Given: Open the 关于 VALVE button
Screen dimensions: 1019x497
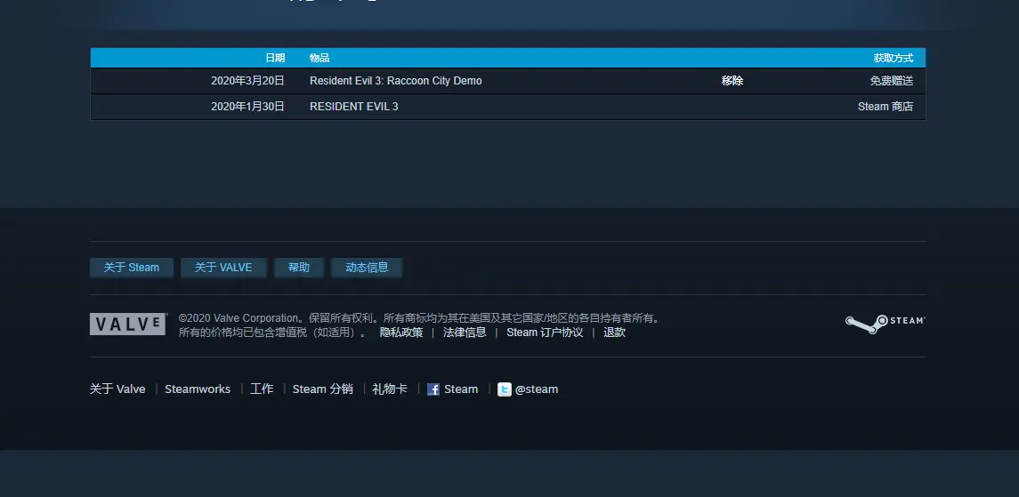Looking at the screenshot, I should (x=223, y=268).
